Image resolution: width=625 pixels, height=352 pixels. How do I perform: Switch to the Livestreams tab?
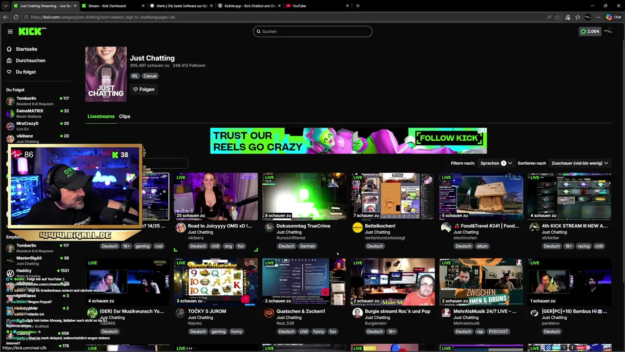coord(101,116)
